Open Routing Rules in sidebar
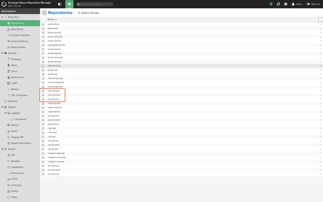323x202 pixels. 20,47
